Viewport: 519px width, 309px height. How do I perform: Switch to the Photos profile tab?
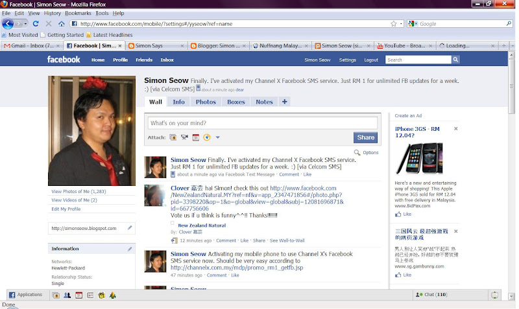click(206, 102)
